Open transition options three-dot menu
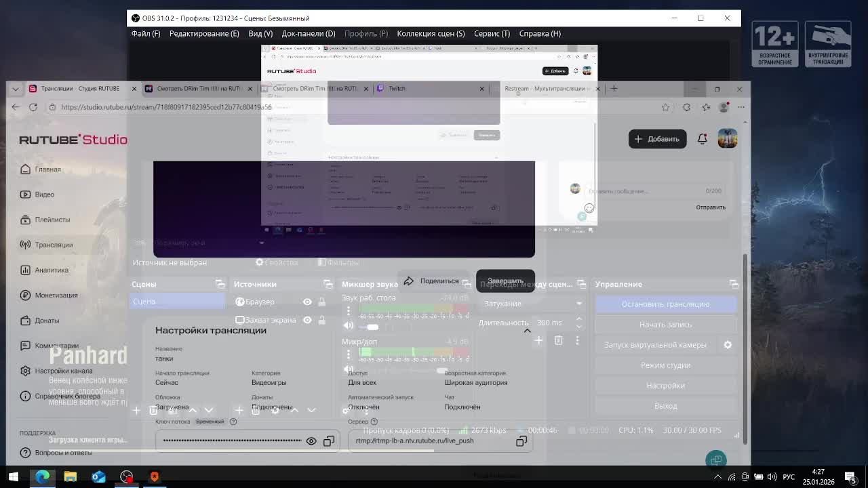868x488 pixels. tap(578, 340)
